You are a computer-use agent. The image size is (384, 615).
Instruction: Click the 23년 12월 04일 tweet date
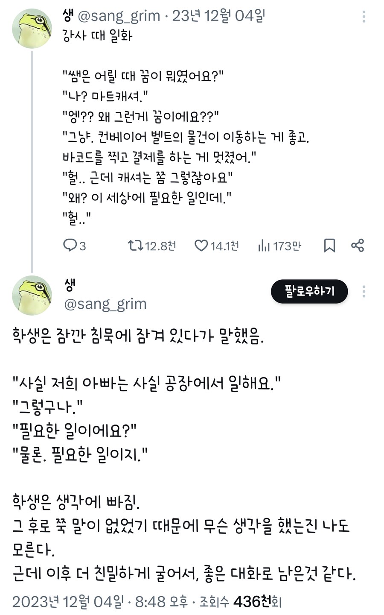click(218, 16)
